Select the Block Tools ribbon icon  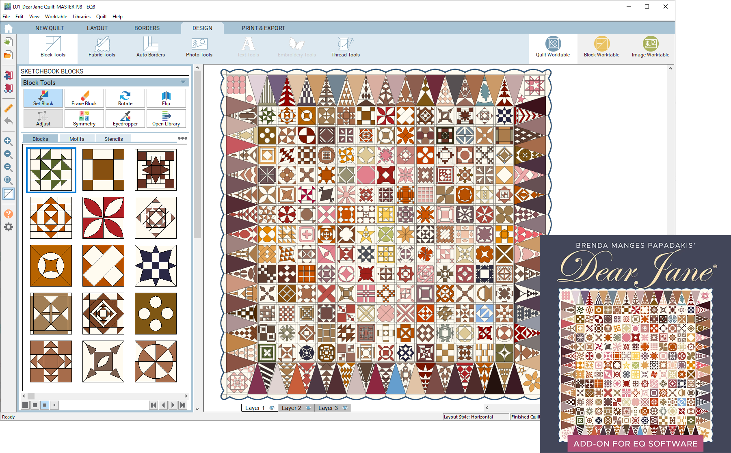pyautogui.click(x=53, y=47)
